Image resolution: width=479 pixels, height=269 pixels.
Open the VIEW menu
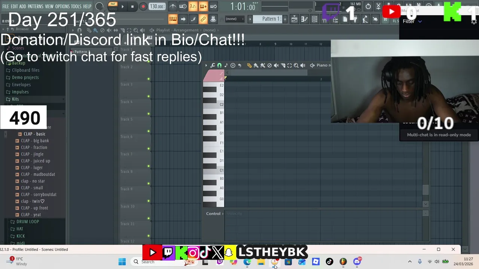[49, 6]
